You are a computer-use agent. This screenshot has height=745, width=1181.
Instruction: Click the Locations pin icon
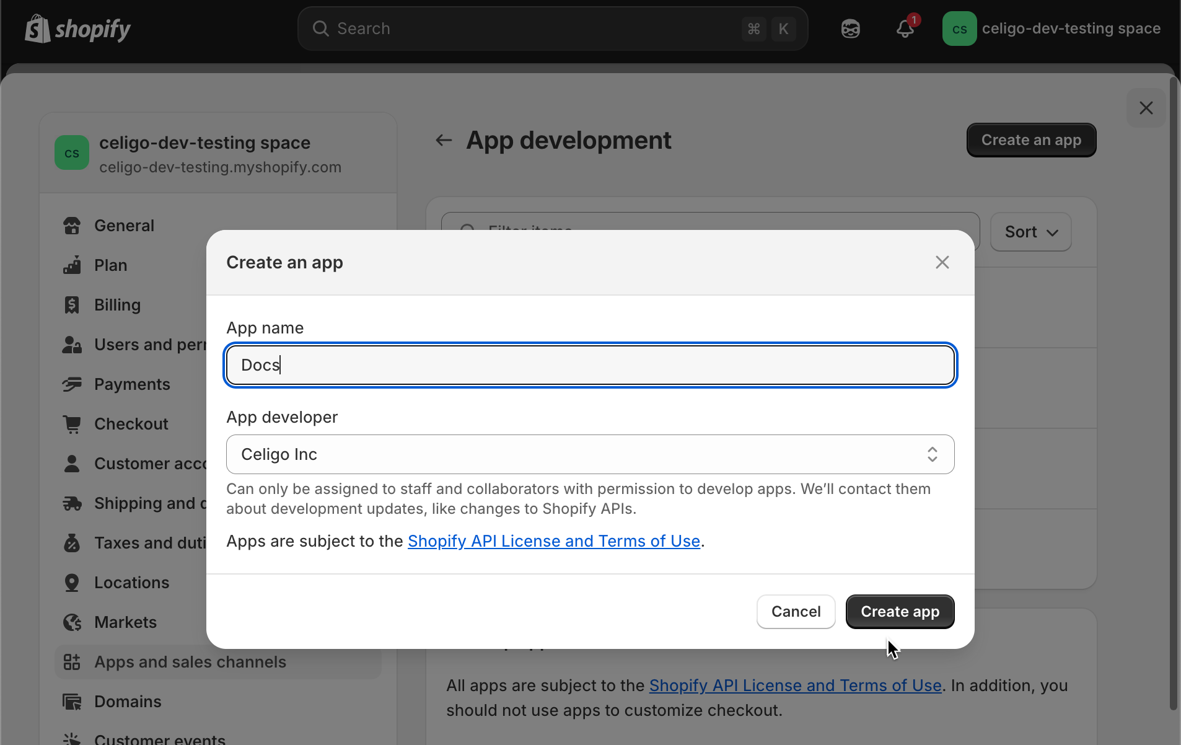tap(72, 583)
